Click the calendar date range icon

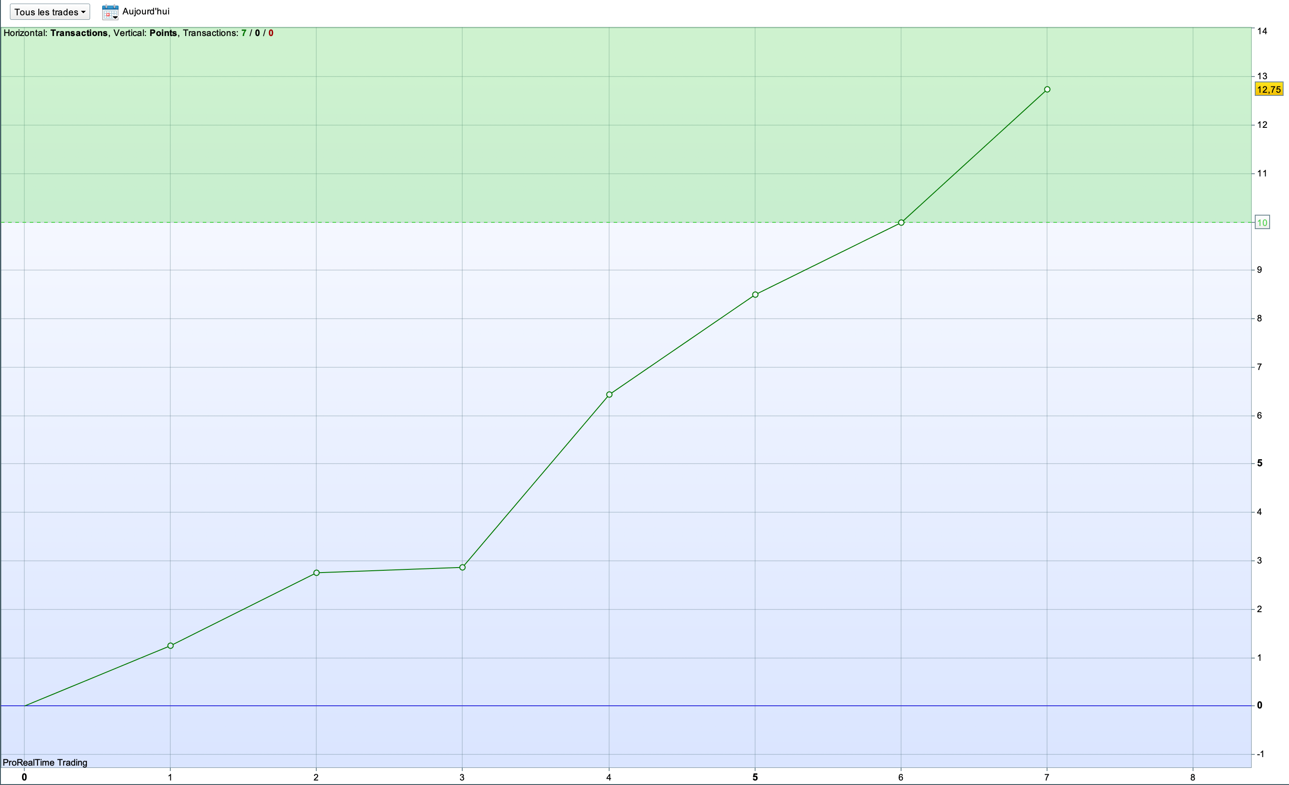coord(110,12)
